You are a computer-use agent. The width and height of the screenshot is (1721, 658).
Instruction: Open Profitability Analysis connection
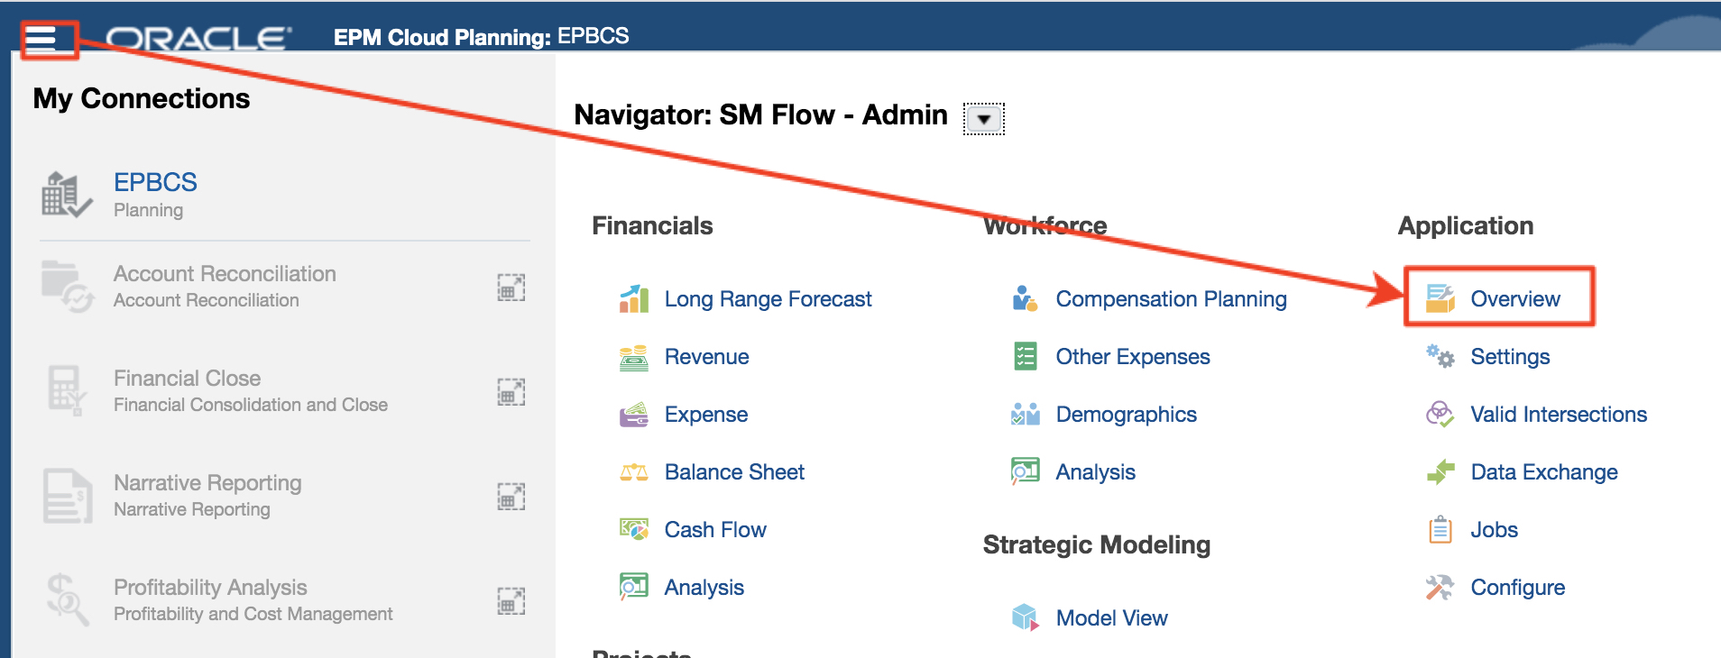pos(210,588)
